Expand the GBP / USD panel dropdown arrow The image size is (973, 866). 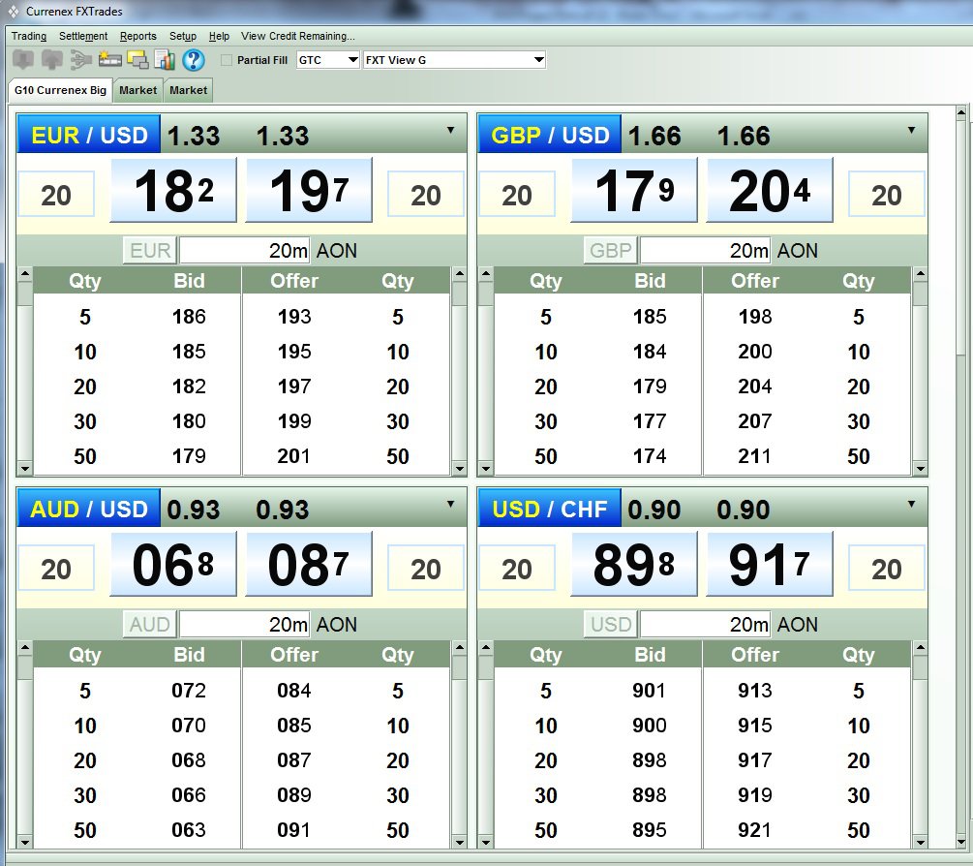pyautogui.click(x=911, y=131)
